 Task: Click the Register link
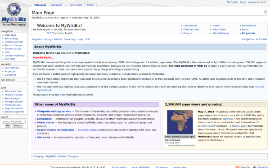pyautogui.click(x=37, y=39)
